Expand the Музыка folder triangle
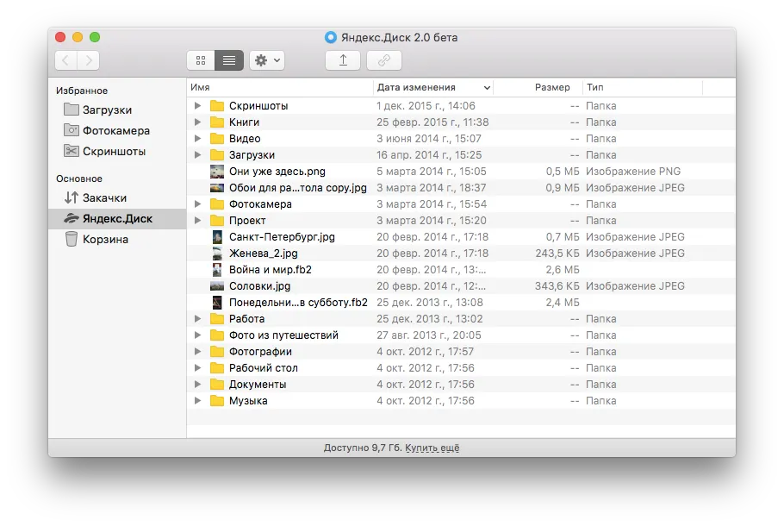 (197, 400)
